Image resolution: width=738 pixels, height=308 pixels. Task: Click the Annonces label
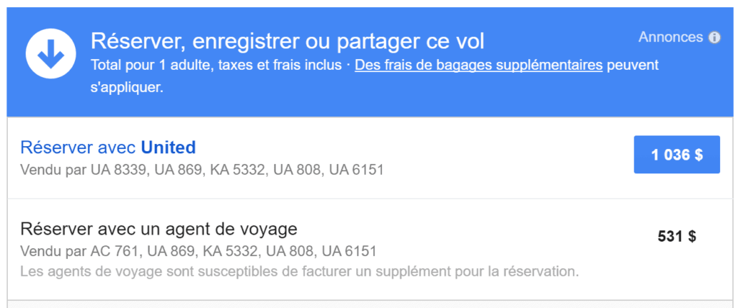(670, 37)
